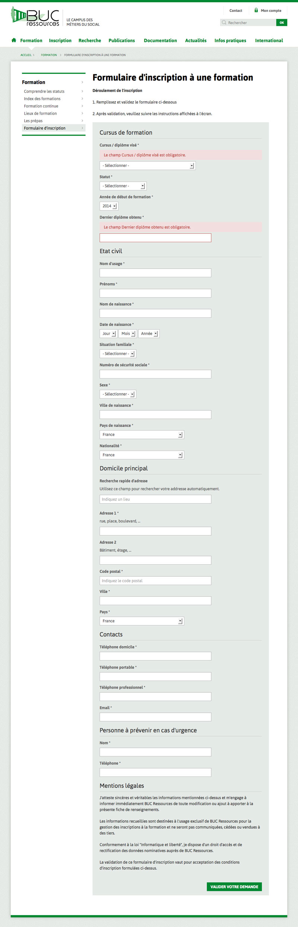The width and height of the screenshot is (298, 927).
Task: Click the Email input field
Action: tap(155, 717)
